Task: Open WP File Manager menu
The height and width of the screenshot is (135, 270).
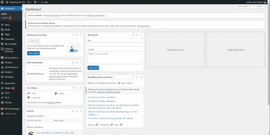Action: tap(11, 109)
